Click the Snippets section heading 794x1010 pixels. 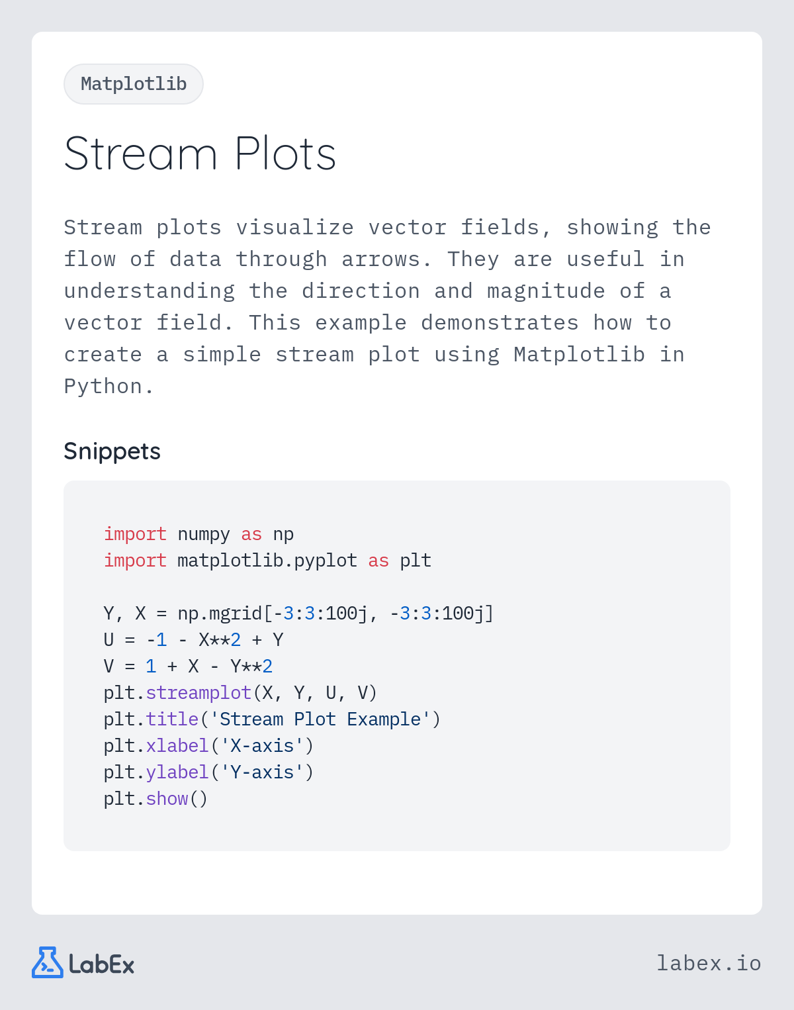pos(112,451)
